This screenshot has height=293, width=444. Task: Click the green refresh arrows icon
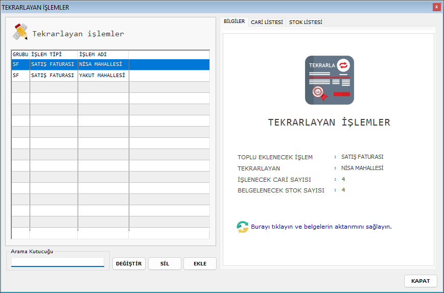[x=243, y=227]
